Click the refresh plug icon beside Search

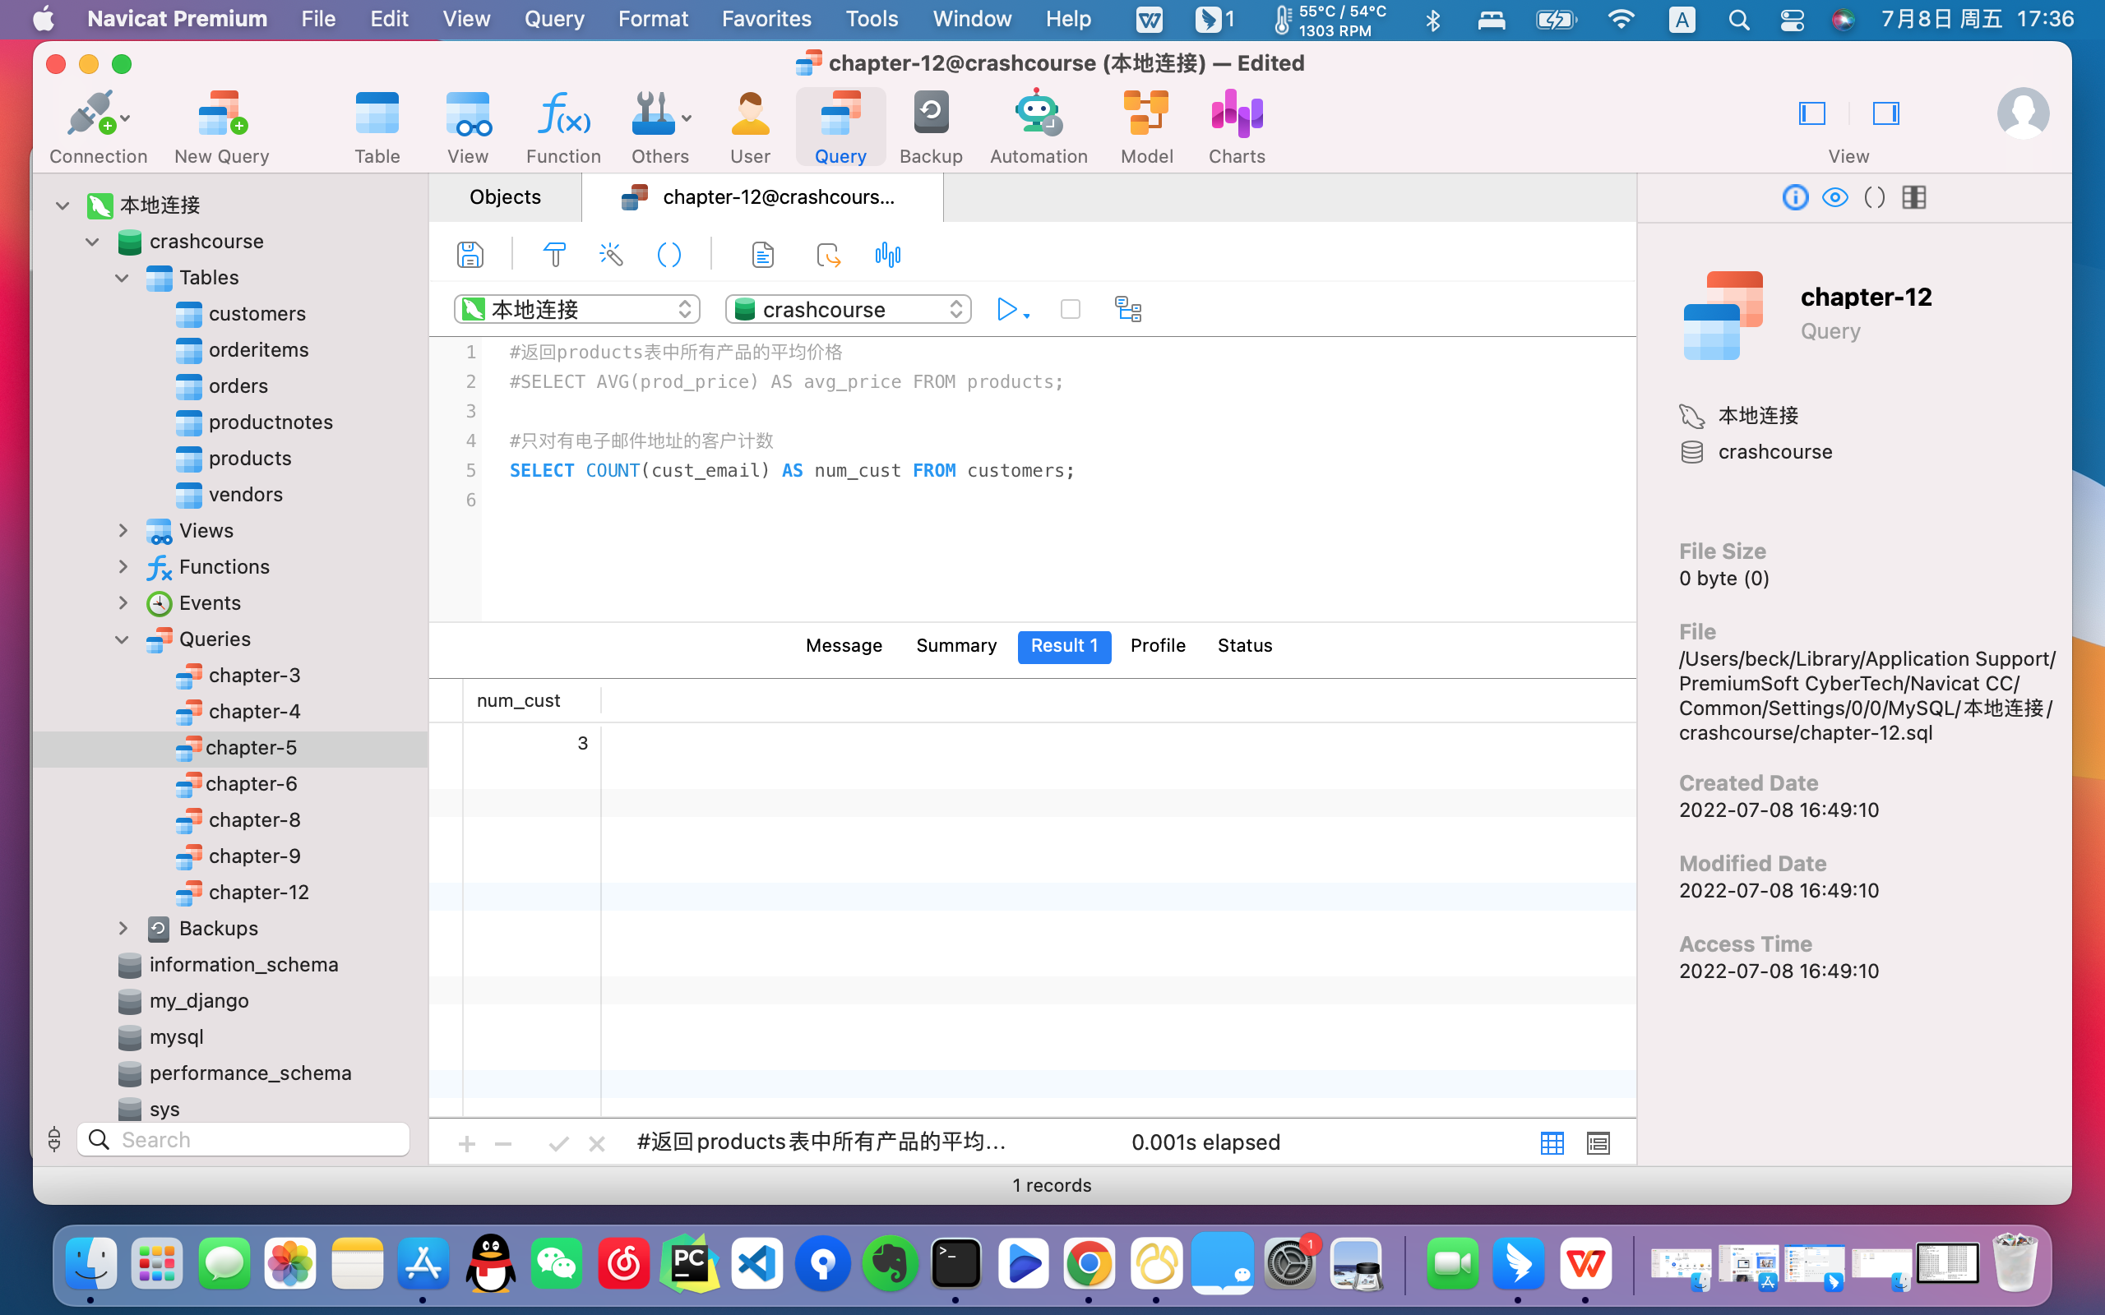[55, 1139]
